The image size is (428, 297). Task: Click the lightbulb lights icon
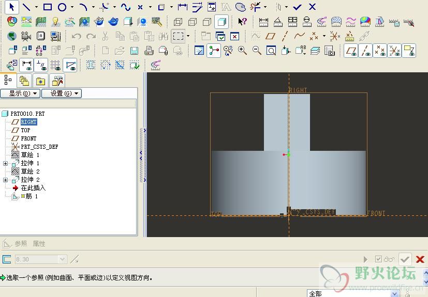(55, 22)
